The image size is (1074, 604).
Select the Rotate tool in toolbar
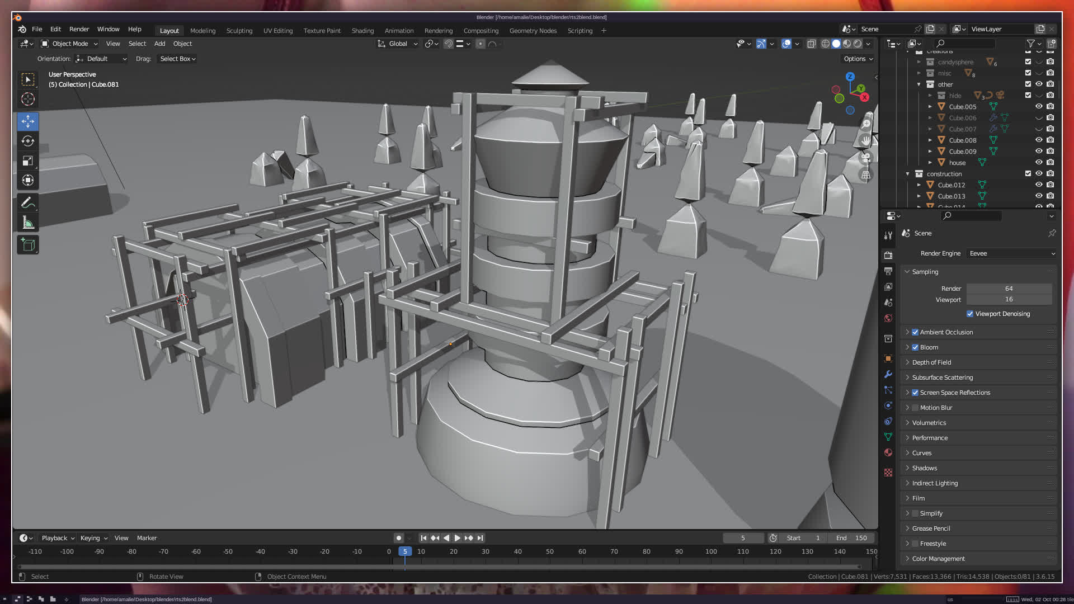pos(28,141)
